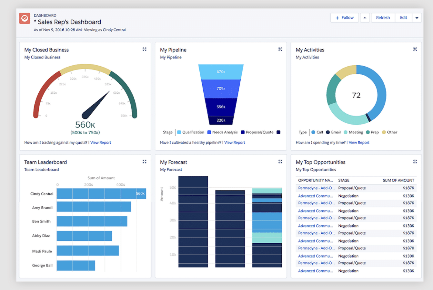This screenshot has width=433, height=290.
Task: Click the Refresh button
Action: click(x=383, y=18)
